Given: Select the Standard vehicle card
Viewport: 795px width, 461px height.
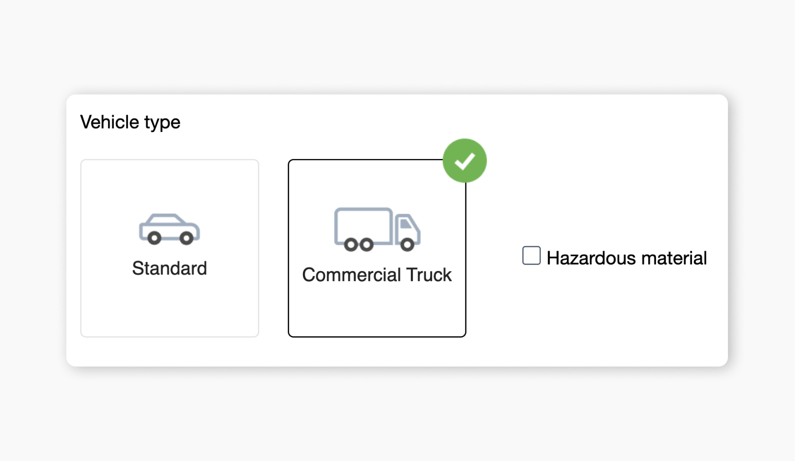Looking at the screenshot, I should click(169, 248).
